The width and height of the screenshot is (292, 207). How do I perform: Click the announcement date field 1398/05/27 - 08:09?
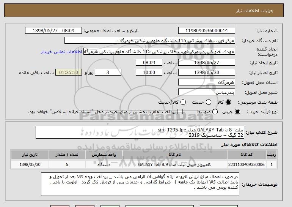click(x=53, y=31)
